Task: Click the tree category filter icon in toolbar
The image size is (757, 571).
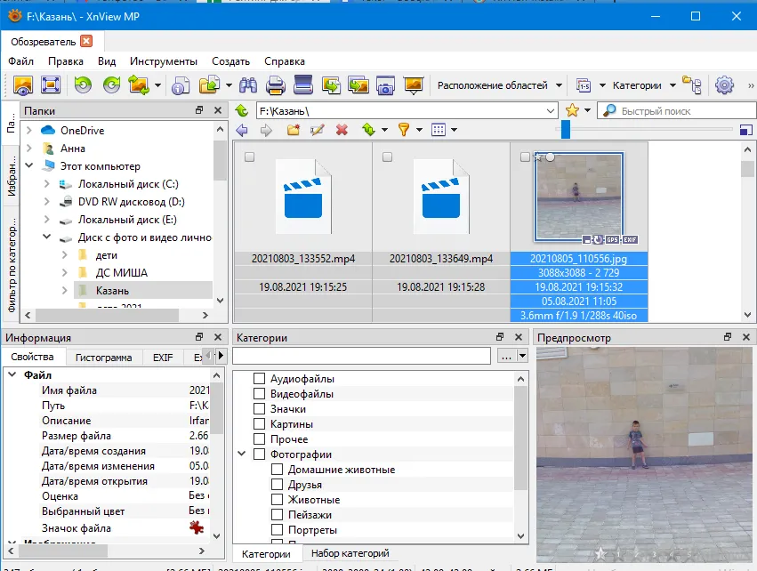Action: tap(692, 85)
